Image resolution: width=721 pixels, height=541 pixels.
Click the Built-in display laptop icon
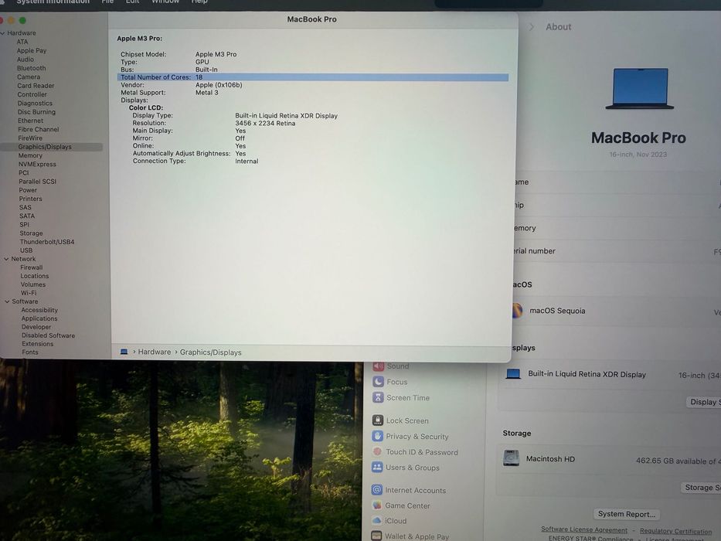coord(513,373)
